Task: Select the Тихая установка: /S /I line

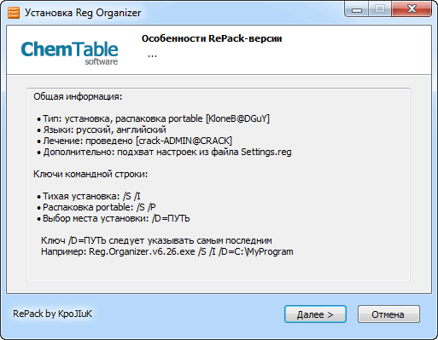Action: [89, 196]
